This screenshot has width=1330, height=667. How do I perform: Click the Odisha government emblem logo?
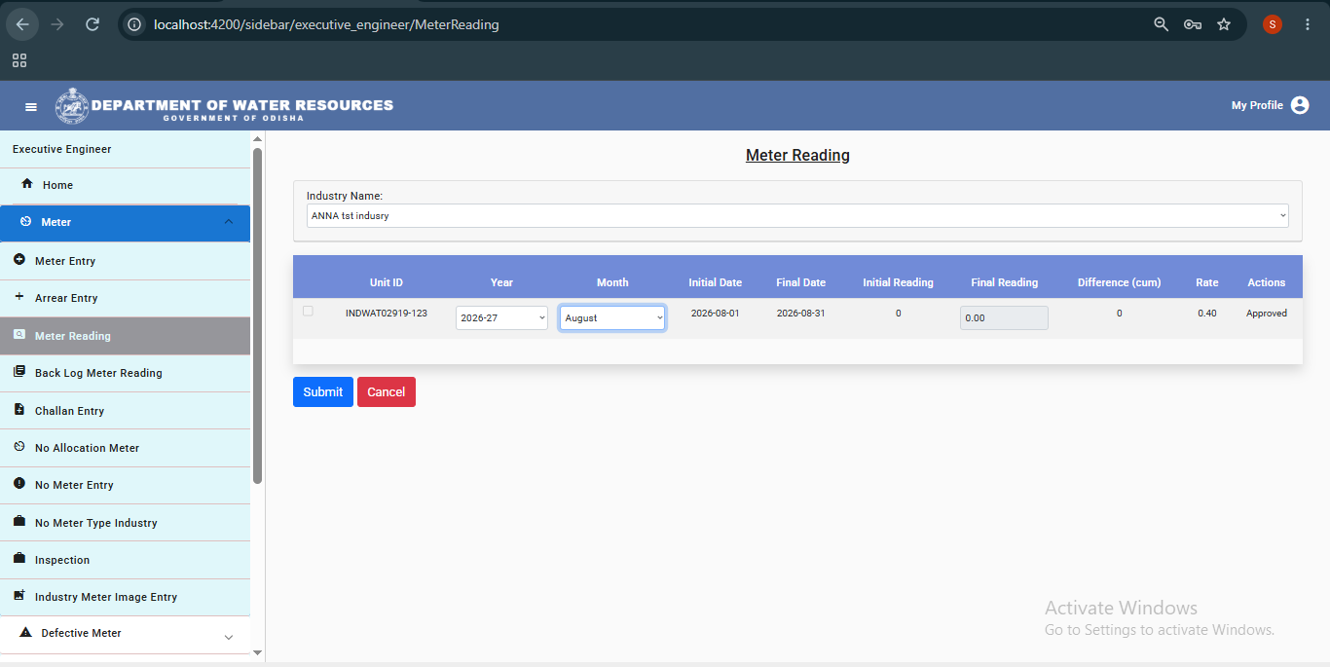point(71,105)
